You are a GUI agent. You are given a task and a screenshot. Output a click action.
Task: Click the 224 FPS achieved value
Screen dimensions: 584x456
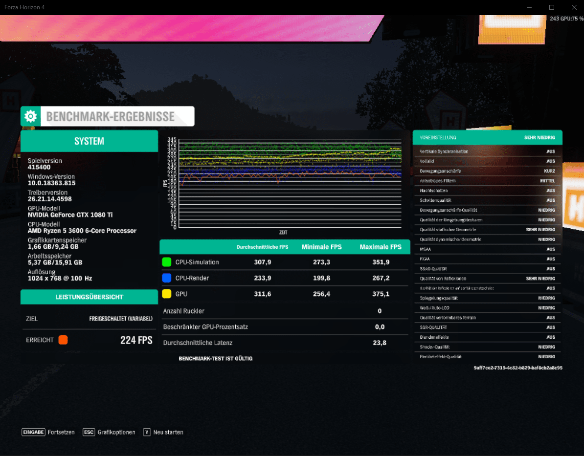click(x=136, y=340)
